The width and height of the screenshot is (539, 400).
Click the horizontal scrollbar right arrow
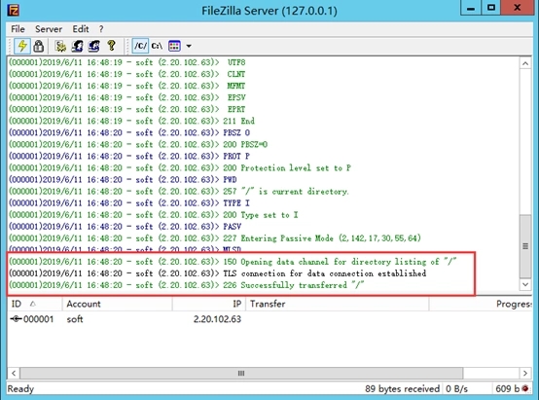click(x=525, y=373)
